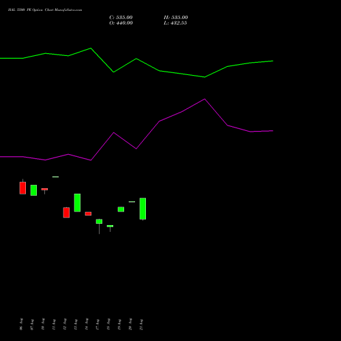
Task: Select the 11 Aug date label
Action: click(54, 324)
